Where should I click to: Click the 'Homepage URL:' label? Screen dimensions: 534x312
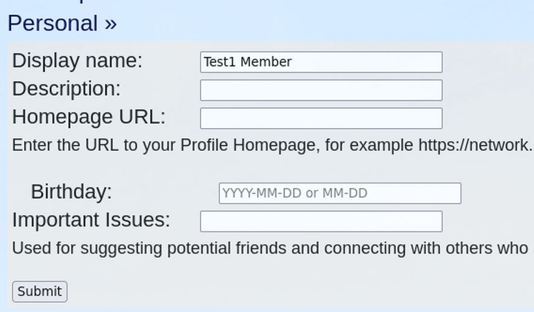click(89, 117)
